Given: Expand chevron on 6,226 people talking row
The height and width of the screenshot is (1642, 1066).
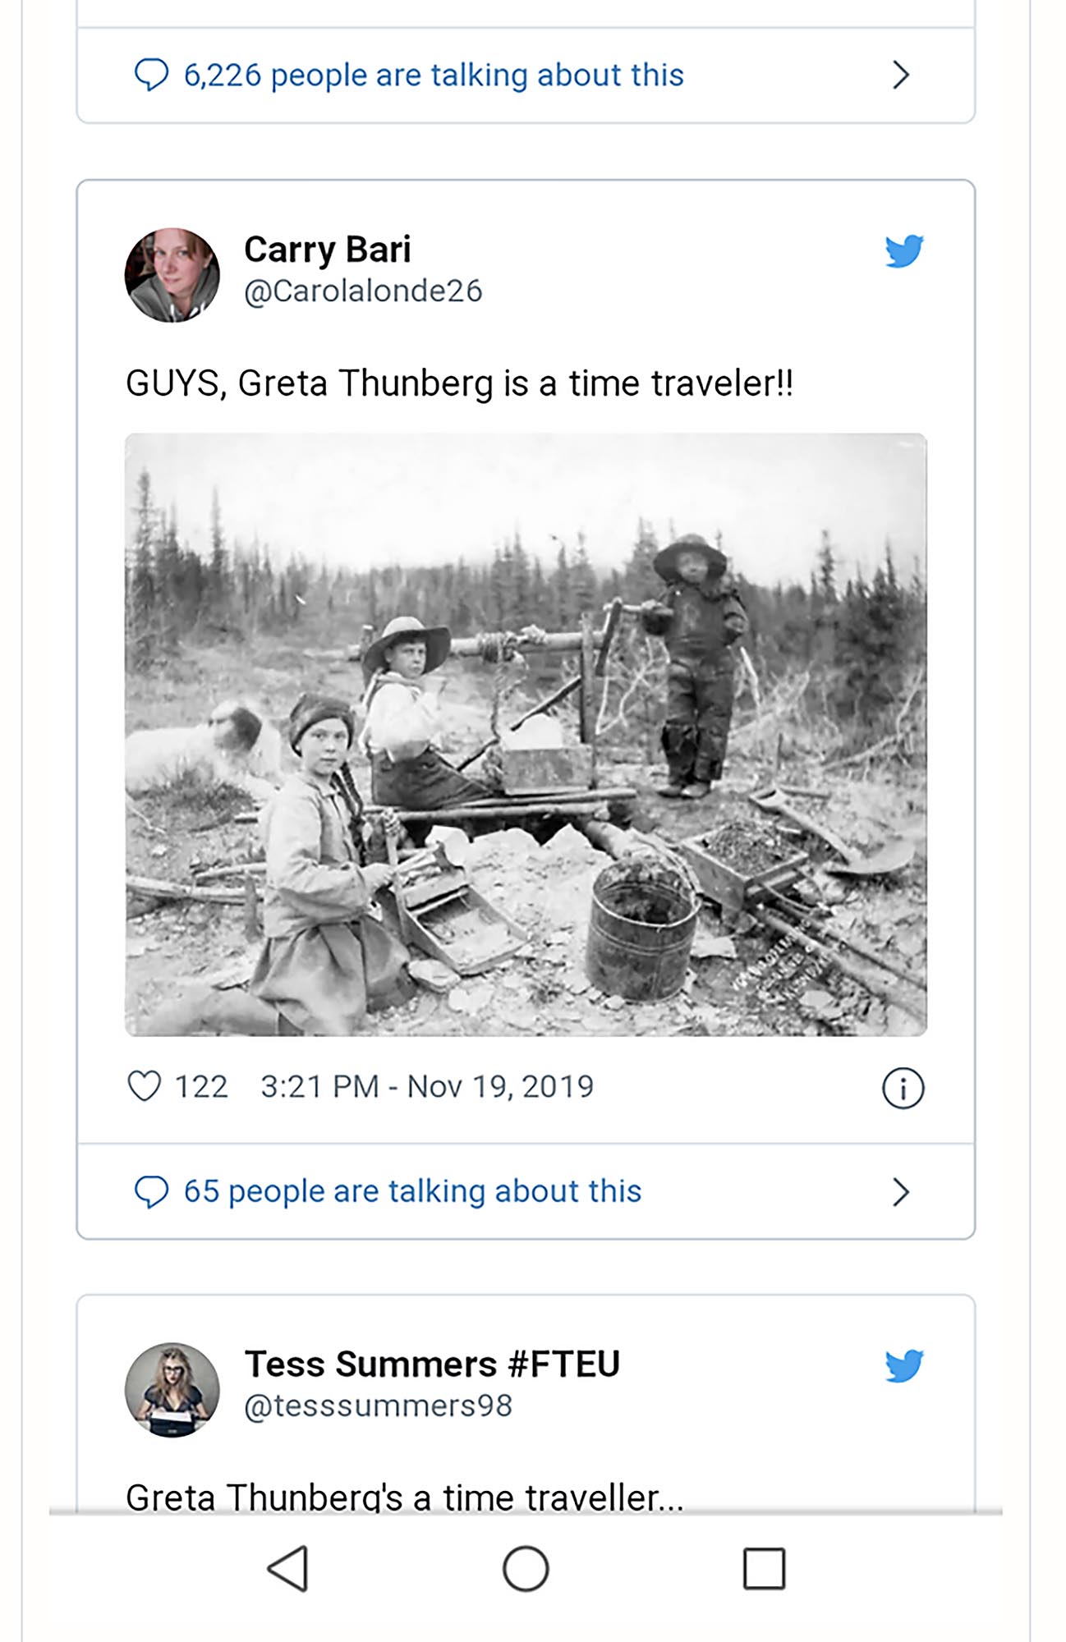Looking at the screenshot, I should point(901,75).
